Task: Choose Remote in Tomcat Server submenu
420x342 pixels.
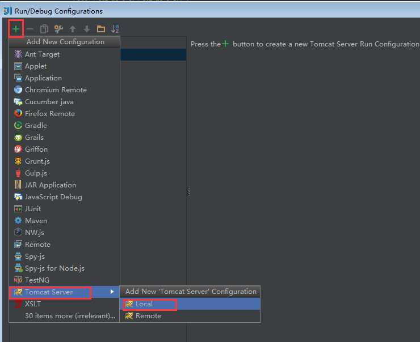Action: point(190,316)
